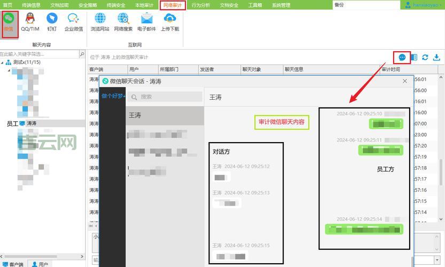The image size is (445, 267).
Task: Open the 微信 chat audit icon
Action: 10,22
